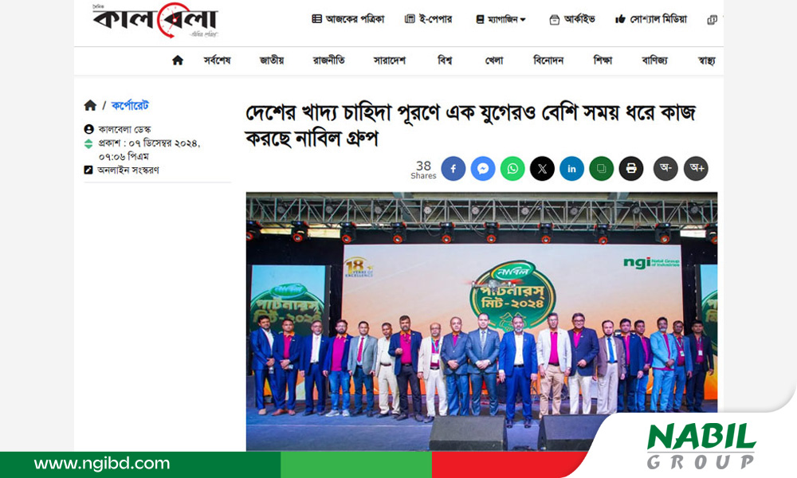Open the Nabil Partners Meet article photo
Viewport: 797px width, 478px height.
[482, 321]
